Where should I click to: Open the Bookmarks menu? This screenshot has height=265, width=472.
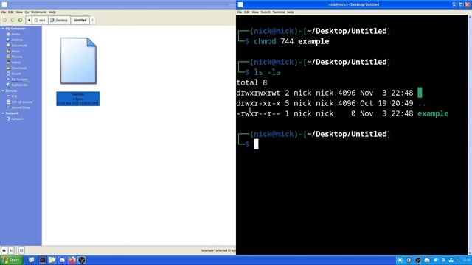tap(39, 13)
